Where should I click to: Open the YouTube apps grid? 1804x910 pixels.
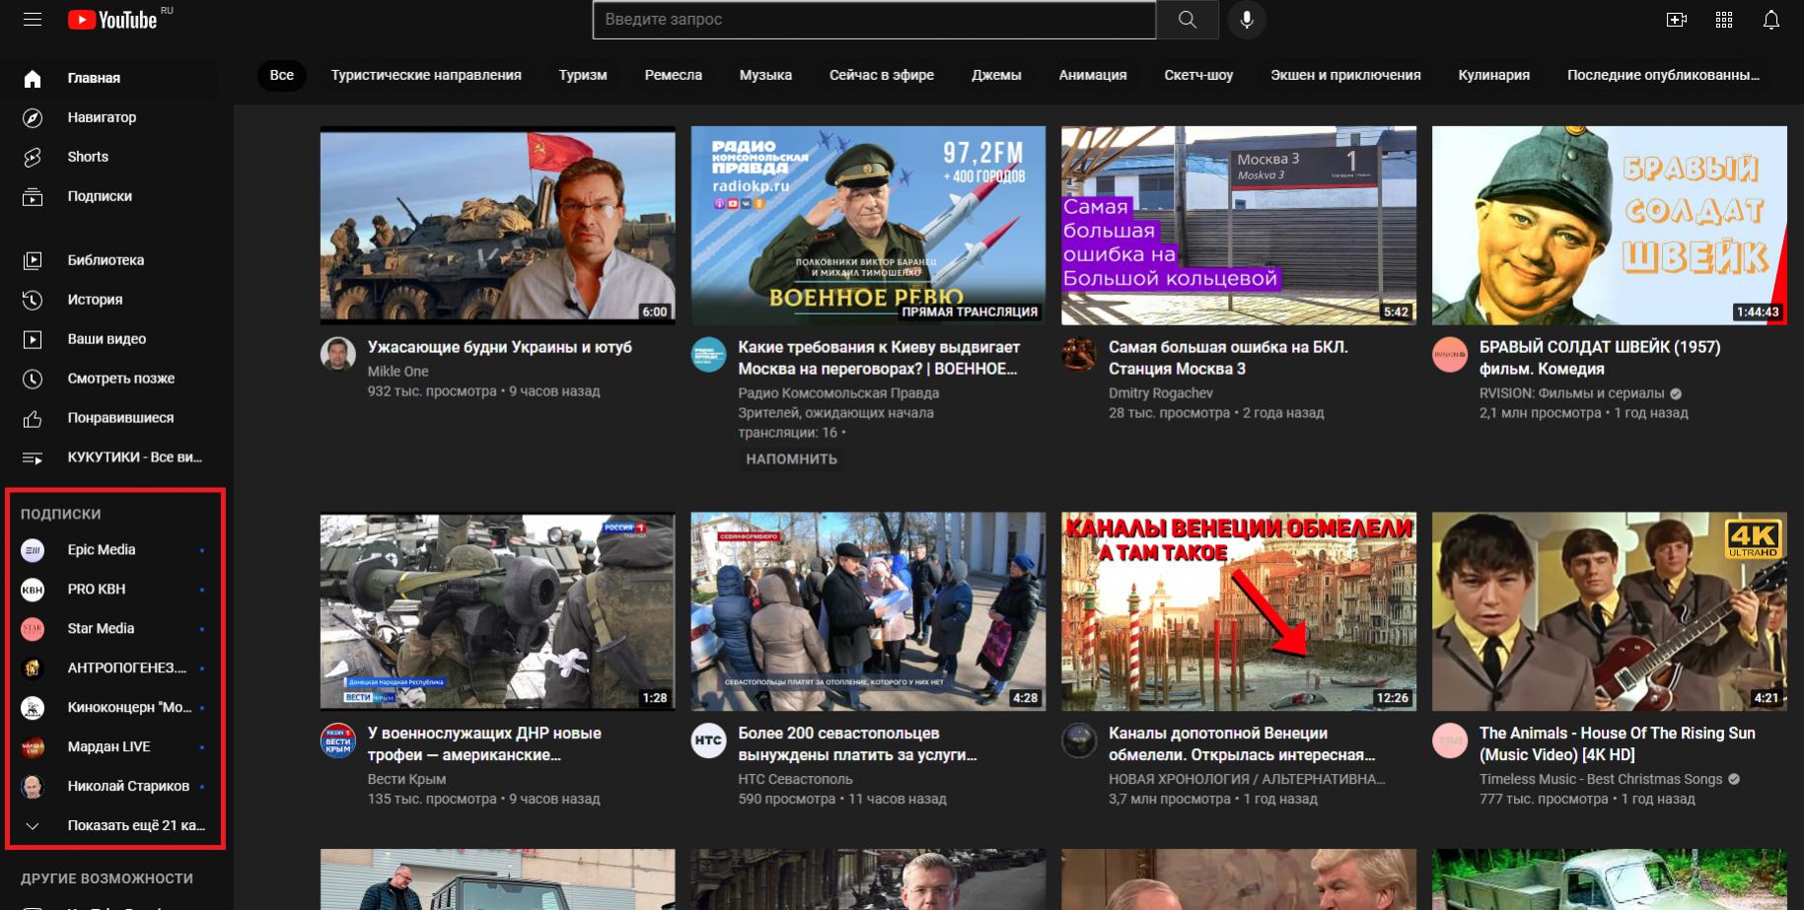tap(1724, 20)
